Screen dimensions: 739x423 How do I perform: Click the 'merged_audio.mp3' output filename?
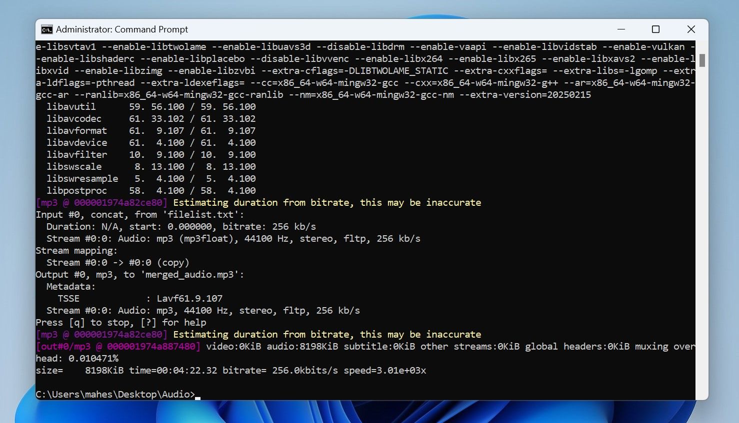189,275
